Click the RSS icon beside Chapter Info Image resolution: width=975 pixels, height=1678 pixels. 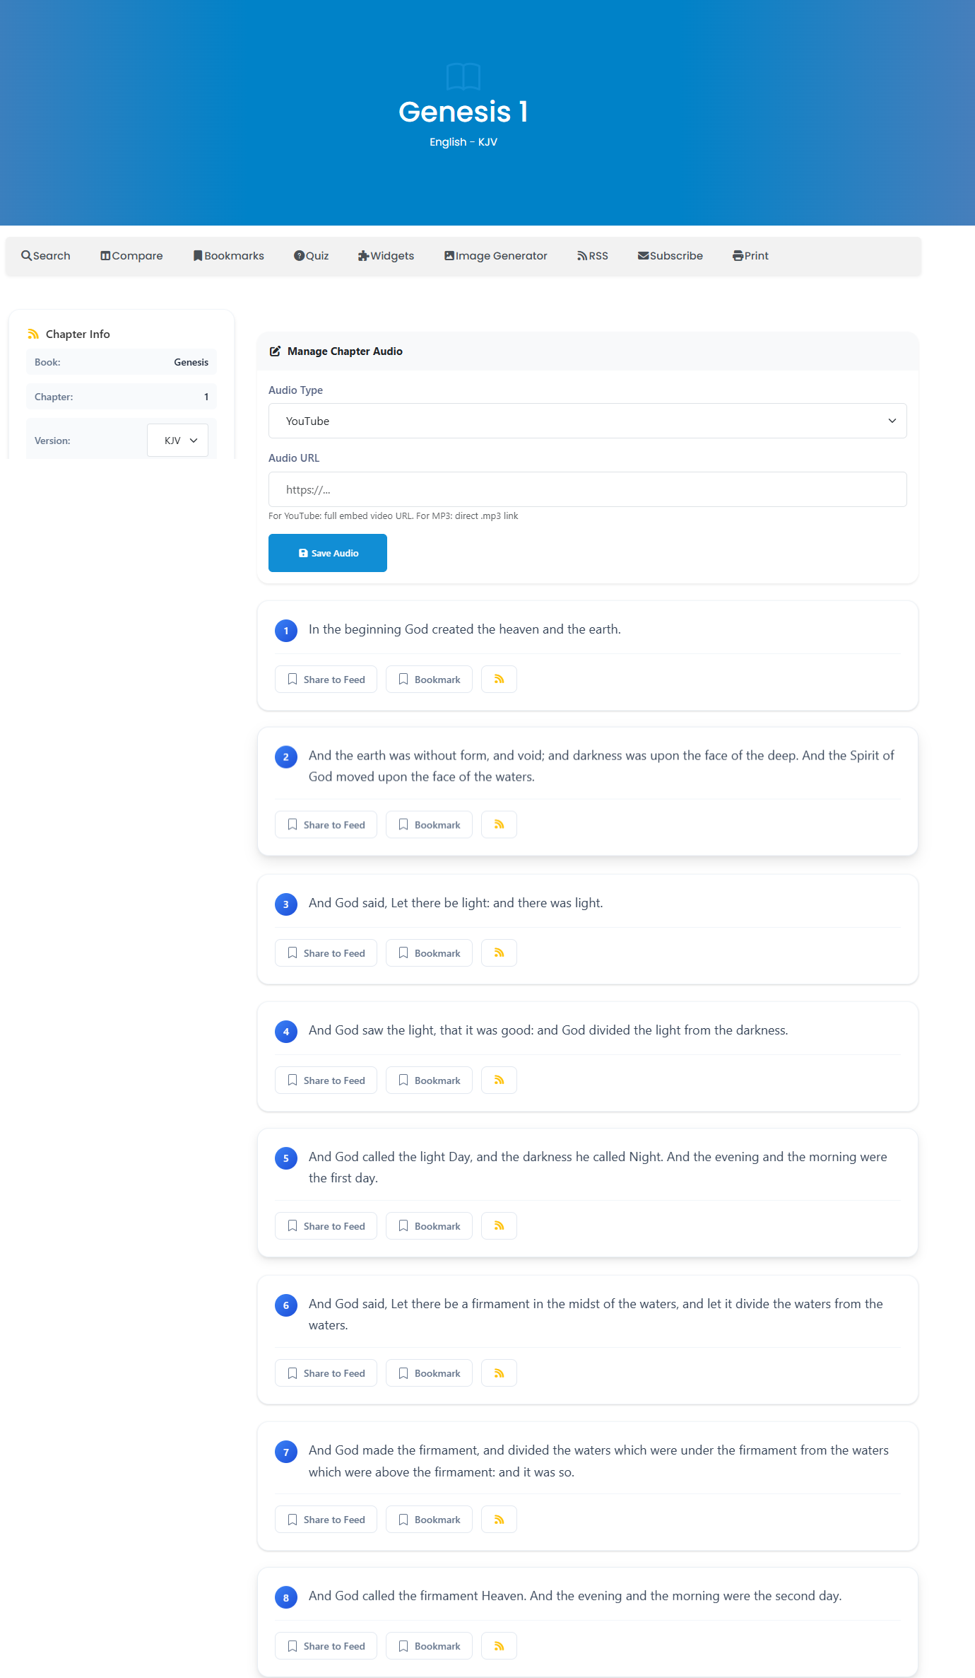point(33,334)
